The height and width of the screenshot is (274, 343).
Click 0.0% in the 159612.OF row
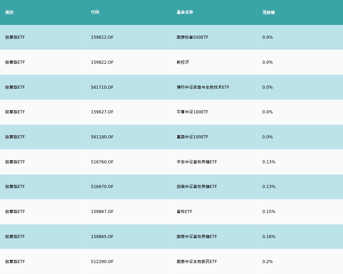click(x=268, y=37)
